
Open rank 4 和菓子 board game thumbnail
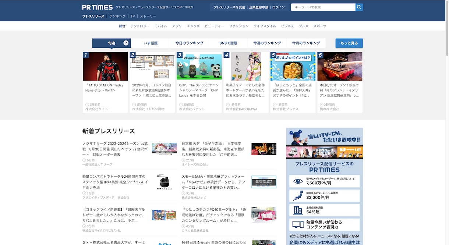click(246, 66)
